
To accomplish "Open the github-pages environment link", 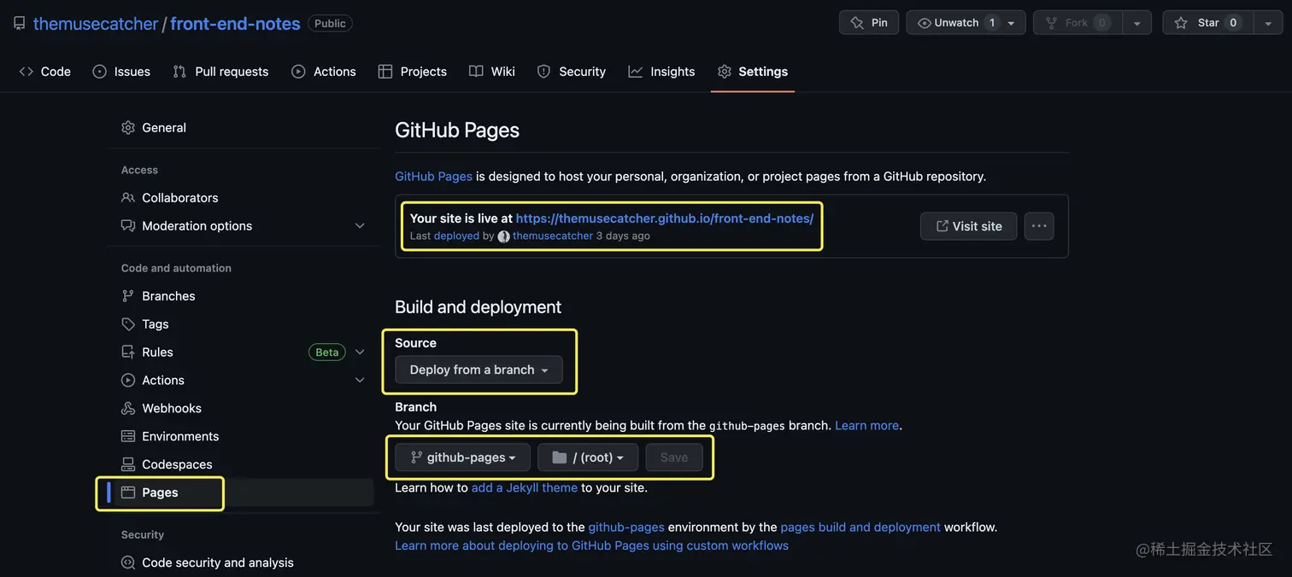I will pyautogui.click(x=626, y=527).
